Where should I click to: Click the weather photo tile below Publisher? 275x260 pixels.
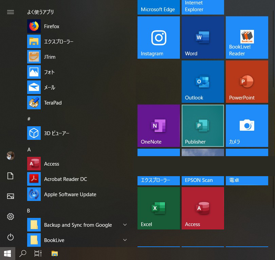[x=203, y=152]
